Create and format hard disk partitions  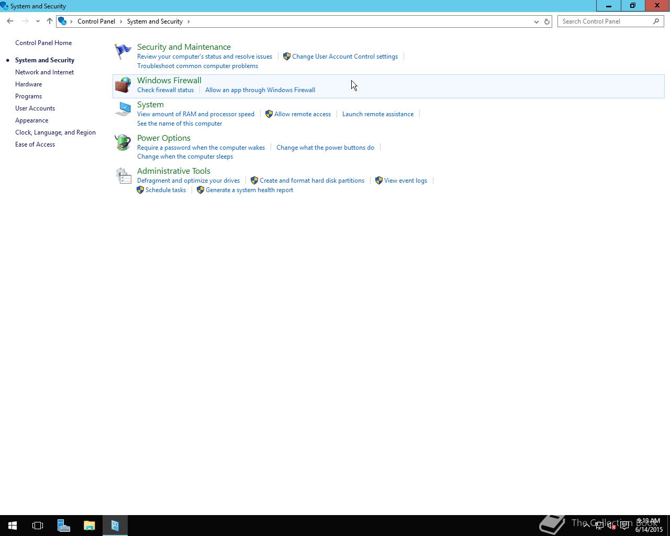pos(312,181)
